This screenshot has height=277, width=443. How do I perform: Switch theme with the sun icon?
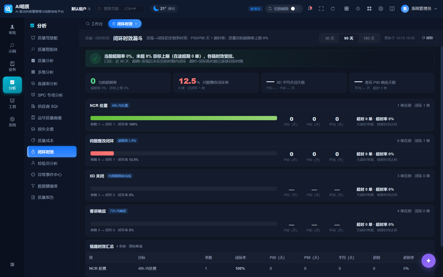click(x=358, y=9)
